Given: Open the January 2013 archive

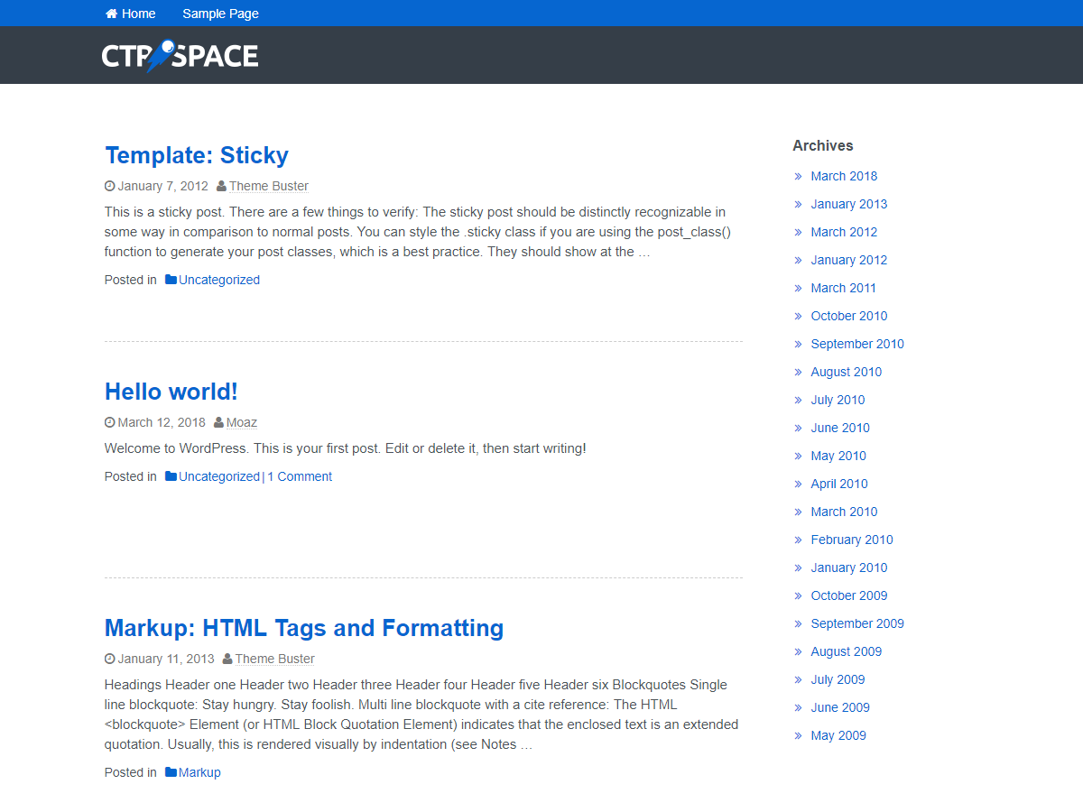Looking at the screenshot, I should (848, 204).
